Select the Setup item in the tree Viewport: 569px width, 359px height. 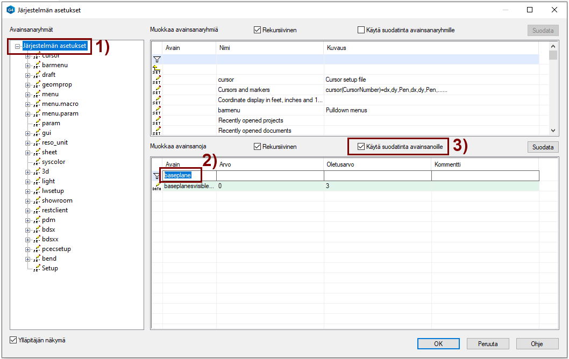pos(49,268)
